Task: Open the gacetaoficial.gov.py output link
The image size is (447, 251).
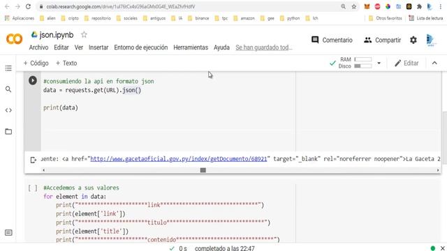Action: point(179,159)
